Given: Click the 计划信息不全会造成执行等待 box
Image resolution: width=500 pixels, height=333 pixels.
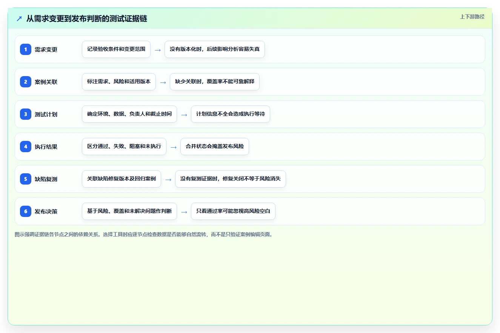Looking at the screenshot, I should (x=231, y=114).
